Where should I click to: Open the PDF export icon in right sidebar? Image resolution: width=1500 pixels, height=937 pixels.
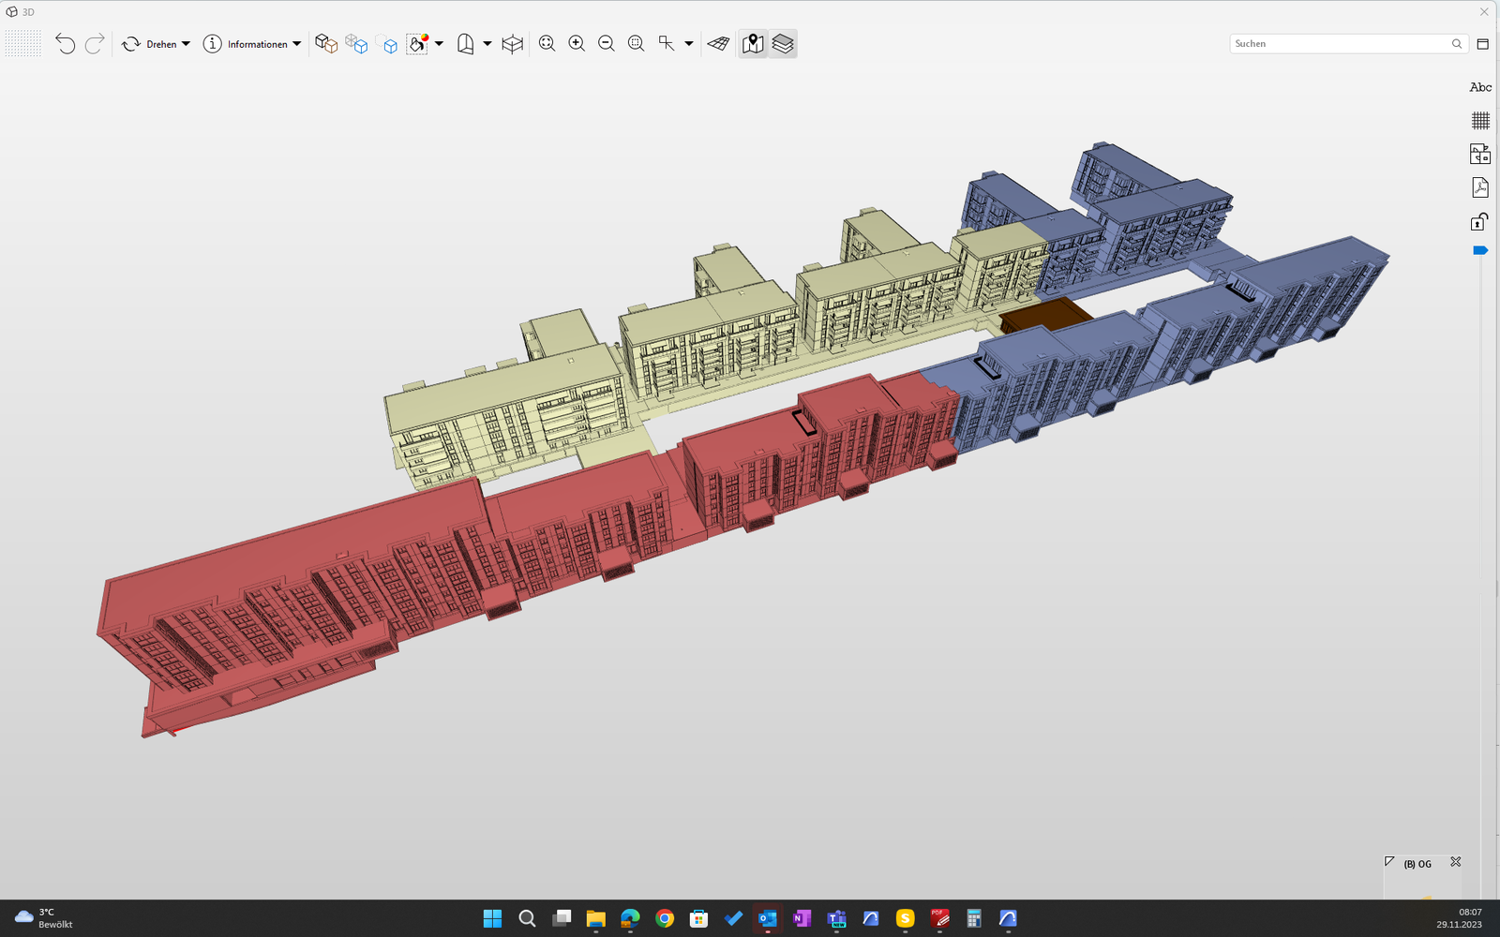pos(1479,187)
